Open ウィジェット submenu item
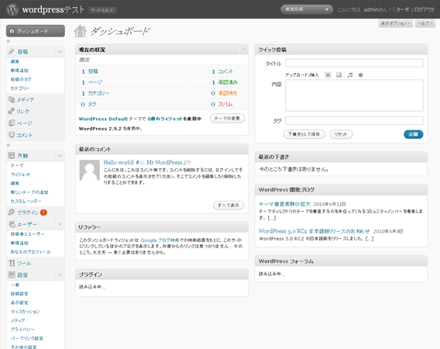440x349 pixels. pos(20,174)
